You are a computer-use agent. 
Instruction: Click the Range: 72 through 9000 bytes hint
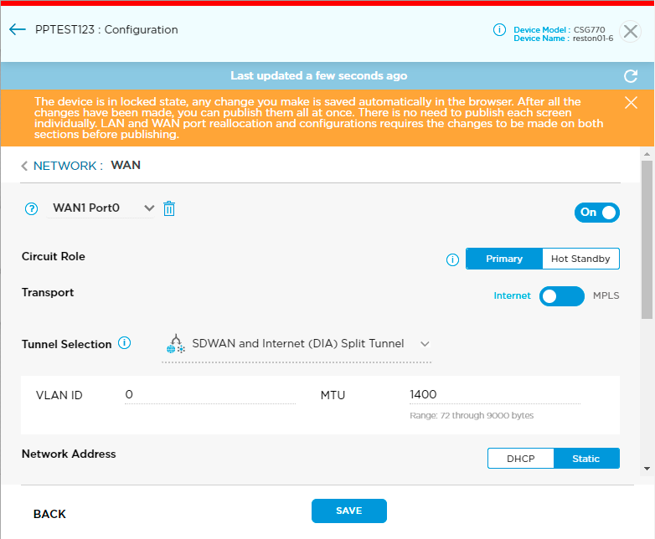(472, 415)
